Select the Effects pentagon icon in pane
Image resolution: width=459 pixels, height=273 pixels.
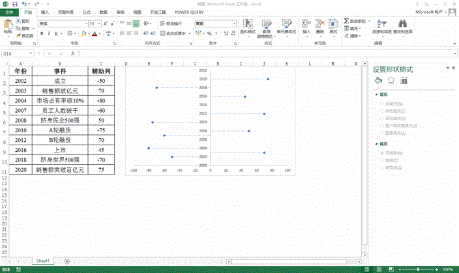(x=391, y=80)
